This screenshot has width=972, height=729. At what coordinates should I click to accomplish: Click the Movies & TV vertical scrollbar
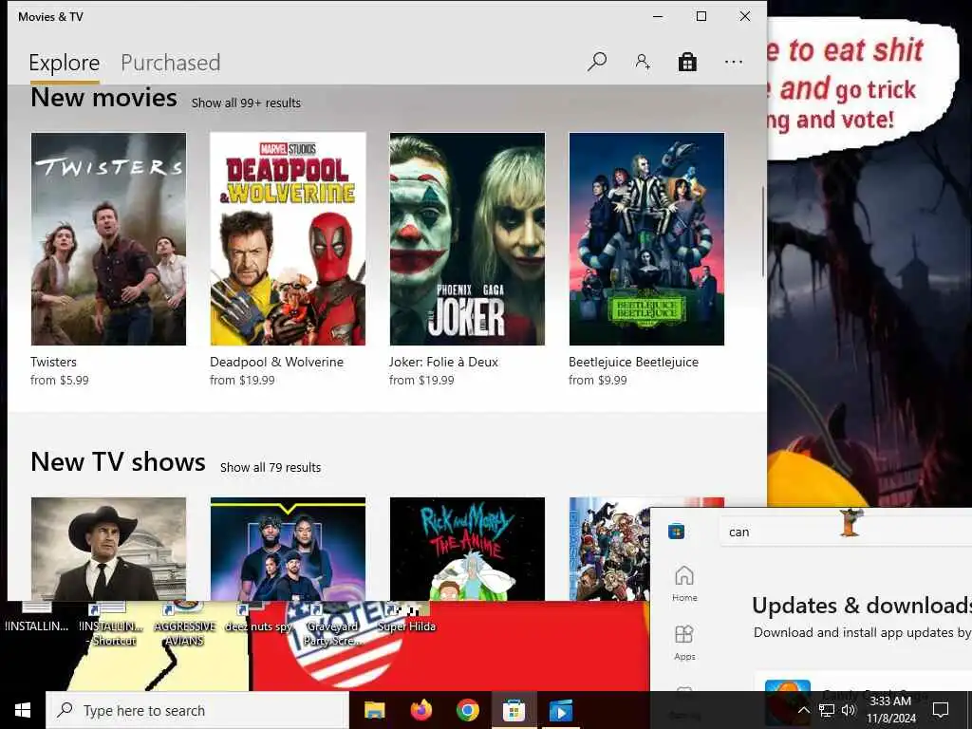pos(763,231)
